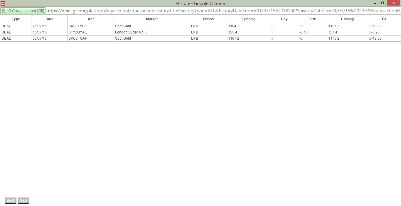Click the IG favicon in title bar

coord(3,3)
